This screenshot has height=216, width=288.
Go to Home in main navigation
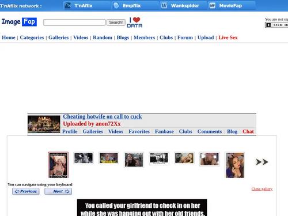point(9,37)
